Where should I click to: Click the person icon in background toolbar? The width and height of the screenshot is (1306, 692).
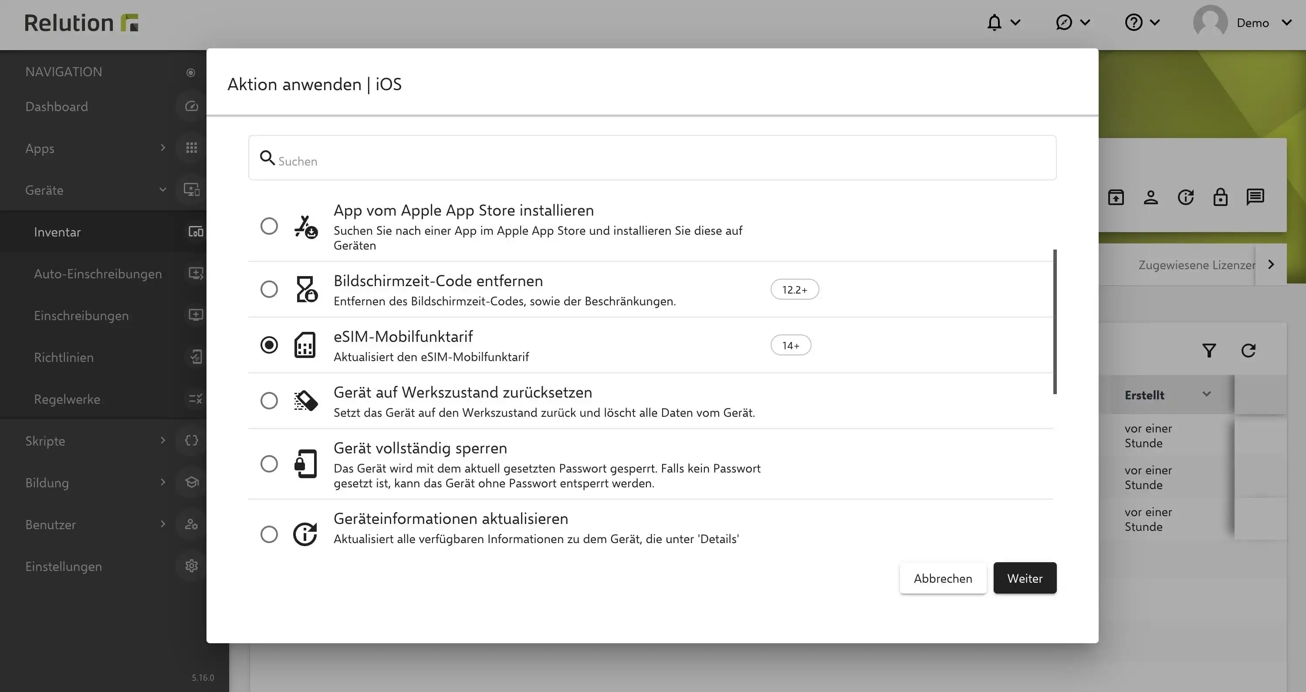[1151, 197]
